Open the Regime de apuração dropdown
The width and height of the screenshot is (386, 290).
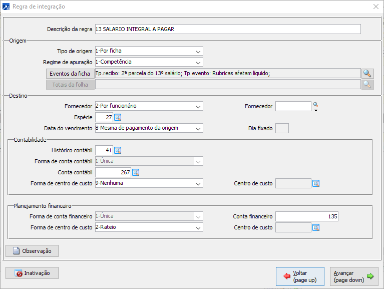click(x=199, y=62)
